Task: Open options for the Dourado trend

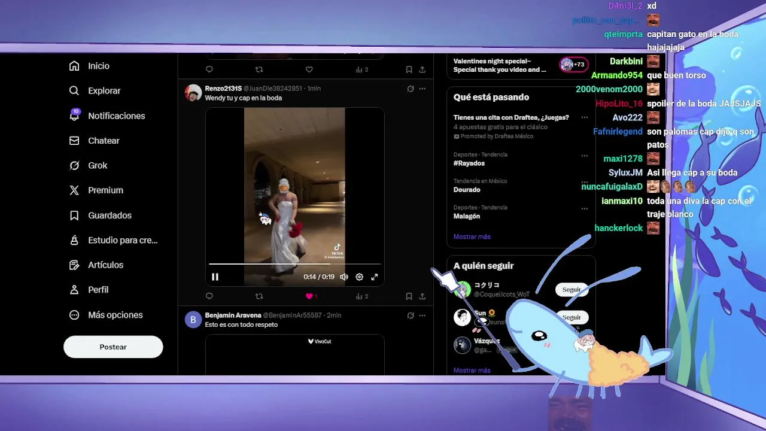Action: tap(585, 182)
